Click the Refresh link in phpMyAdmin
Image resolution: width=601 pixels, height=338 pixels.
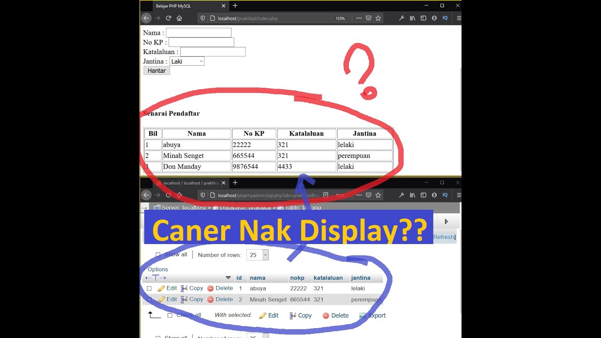(444, 237)
